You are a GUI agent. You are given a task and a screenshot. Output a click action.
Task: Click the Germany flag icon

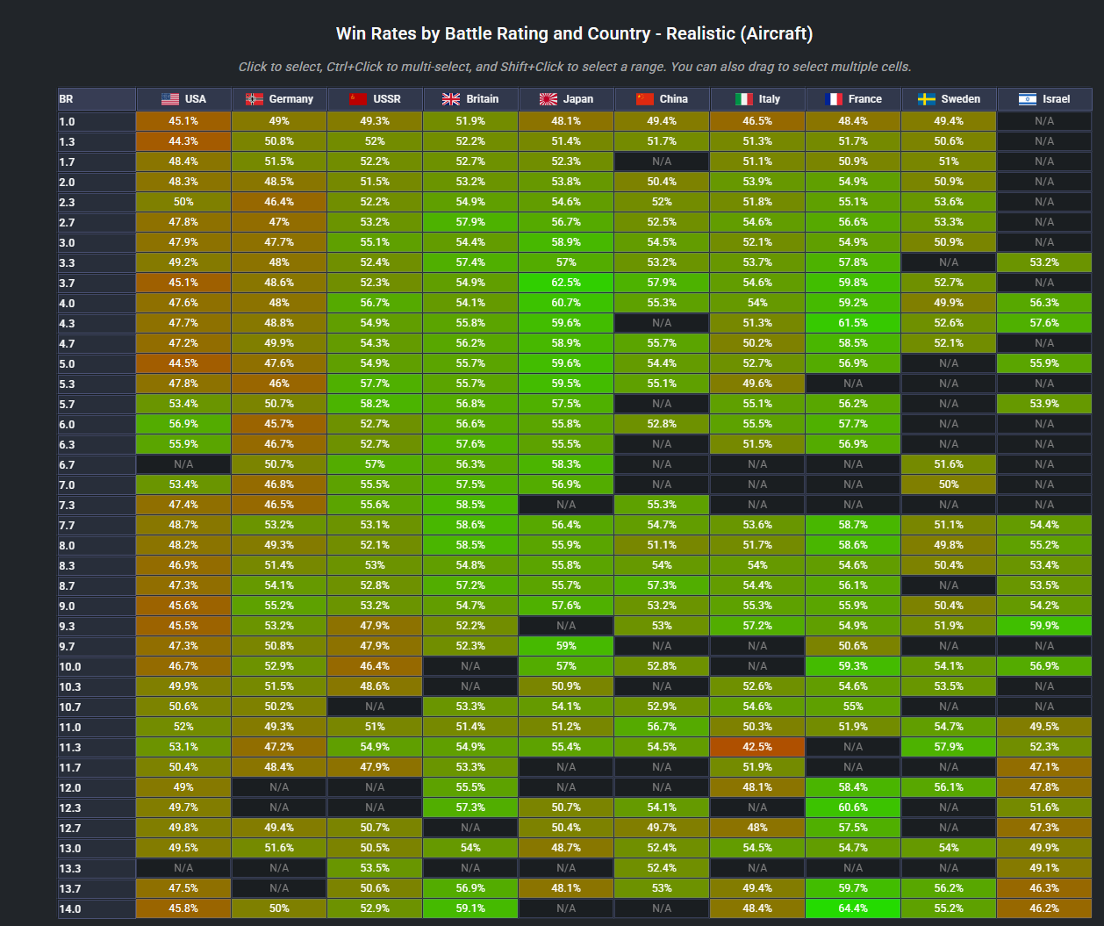click(254, 99)
